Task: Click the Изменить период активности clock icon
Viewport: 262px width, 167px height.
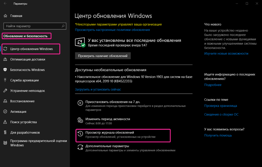Action: [80, 120]
